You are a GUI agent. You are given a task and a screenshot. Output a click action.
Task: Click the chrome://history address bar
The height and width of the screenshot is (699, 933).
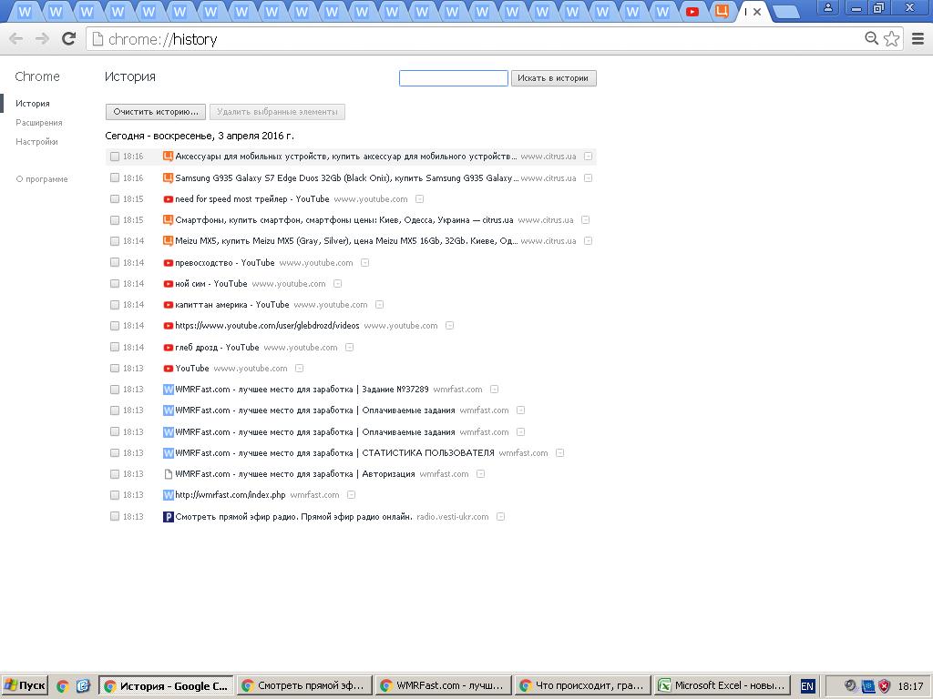point(476,39)
